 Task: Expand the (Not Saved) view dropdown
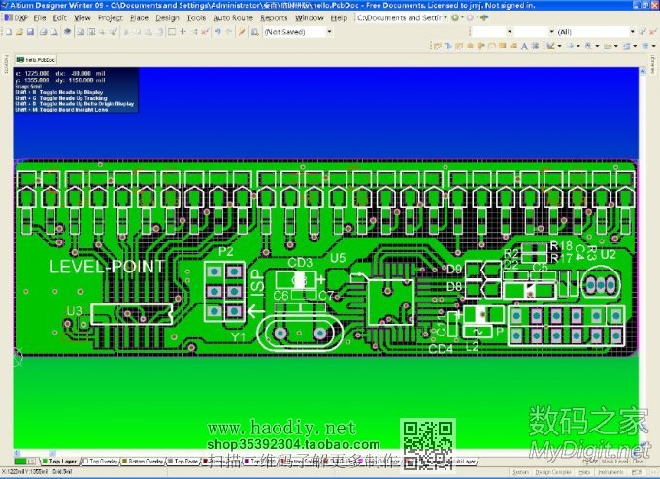(x=329, y=32)
